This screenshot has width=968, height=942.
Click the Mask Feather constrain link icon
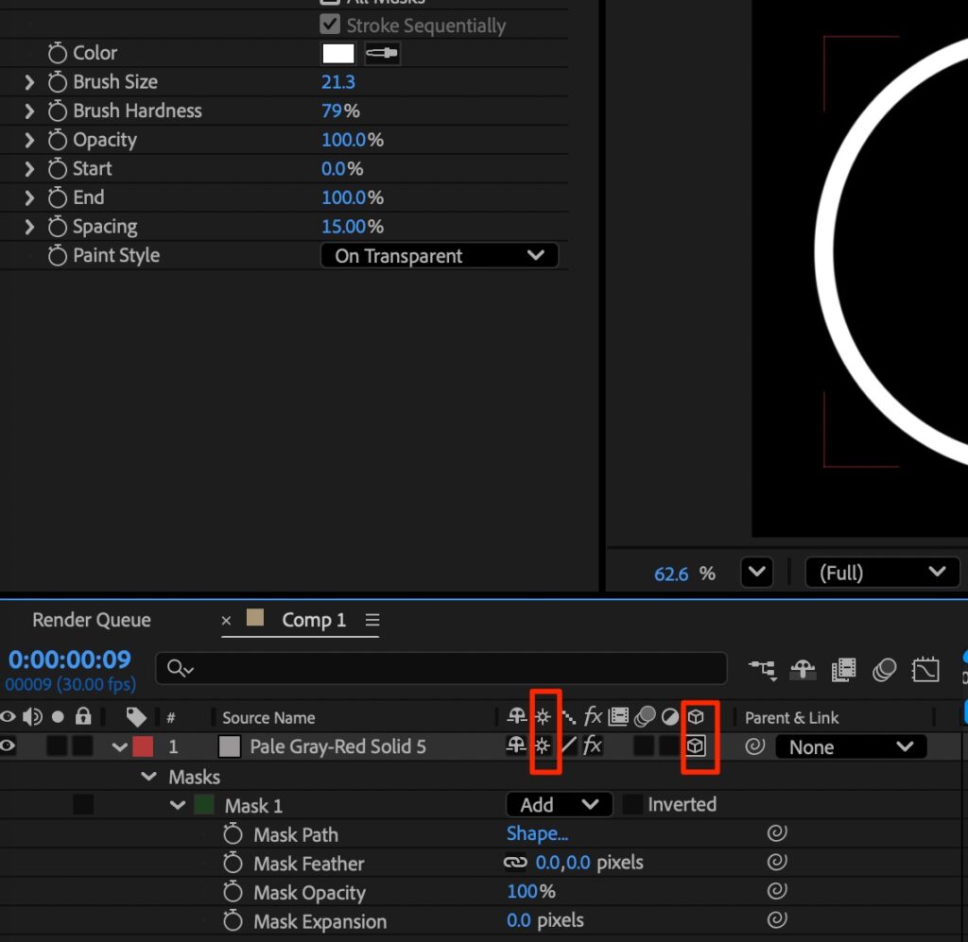tap(515, 863)
